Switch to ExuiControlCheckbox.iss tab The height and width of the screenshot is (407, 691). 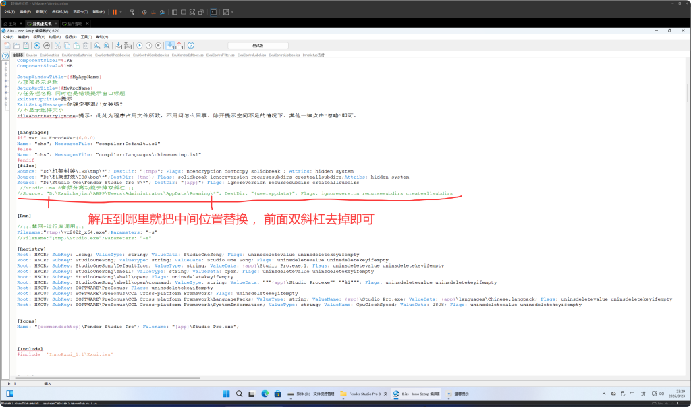point(113,55)
